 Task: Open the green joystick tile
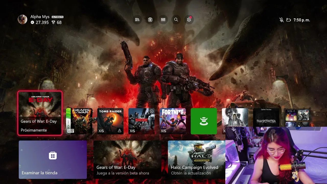point(204,121)
